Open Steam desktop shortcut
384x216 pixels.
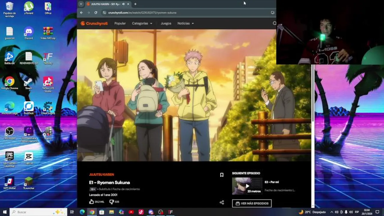29,83
